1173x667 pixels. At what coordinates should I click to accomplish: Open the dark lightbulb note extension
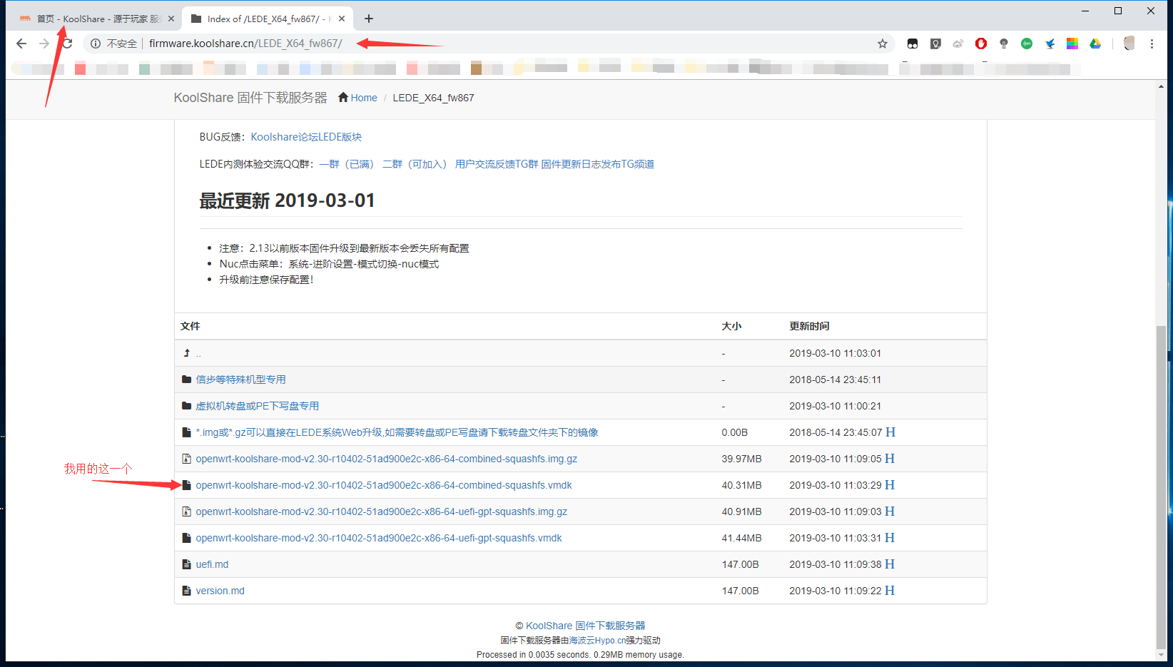point(935,44)
